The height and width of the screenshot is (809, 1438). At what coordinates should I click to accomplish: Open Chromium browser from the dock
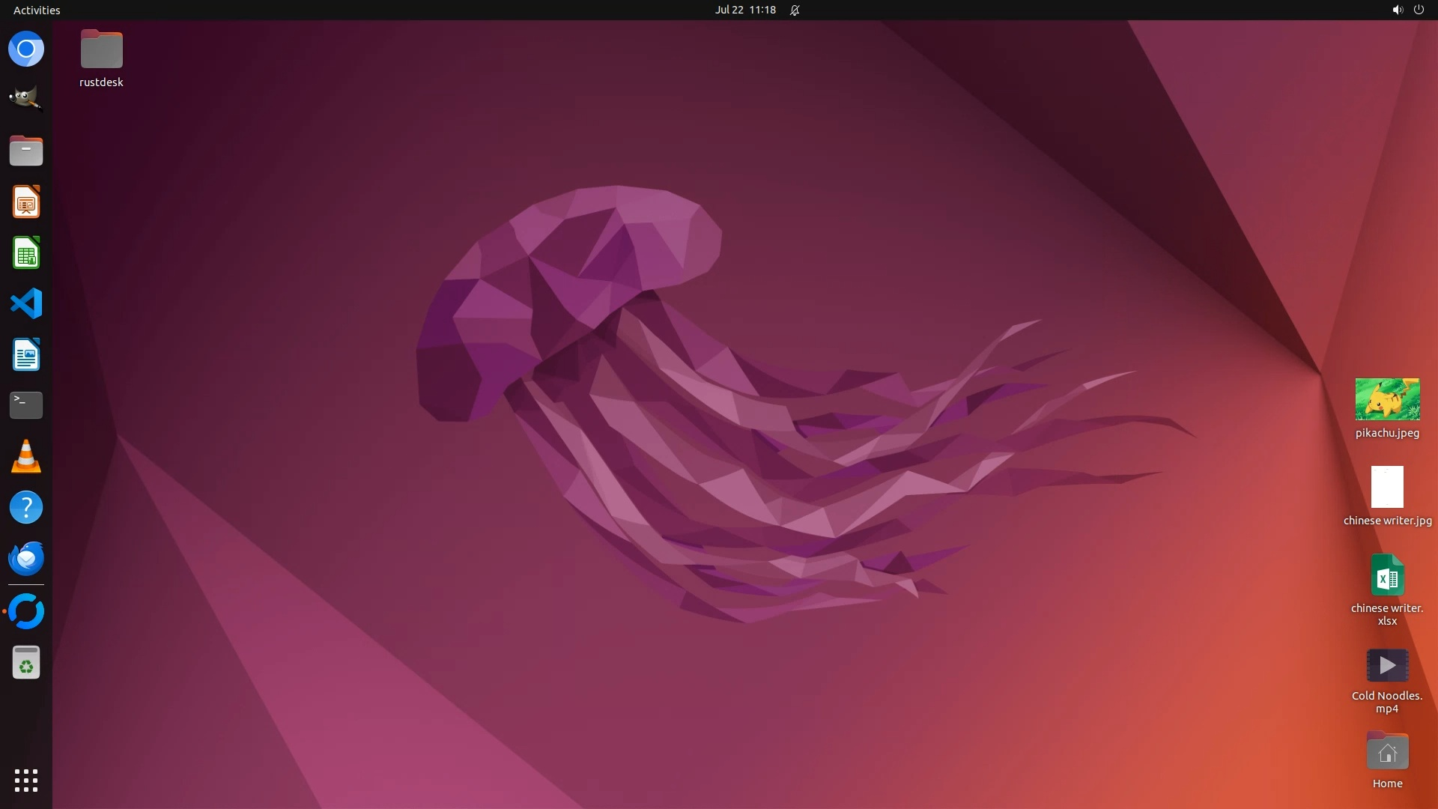click(x=26, y=49)
